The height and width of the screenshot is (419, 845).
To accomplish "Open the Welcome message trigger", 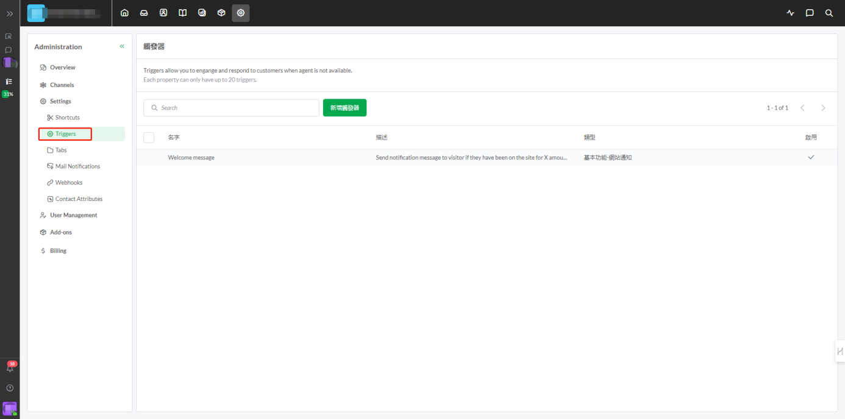I will click(x=191, y=158).
